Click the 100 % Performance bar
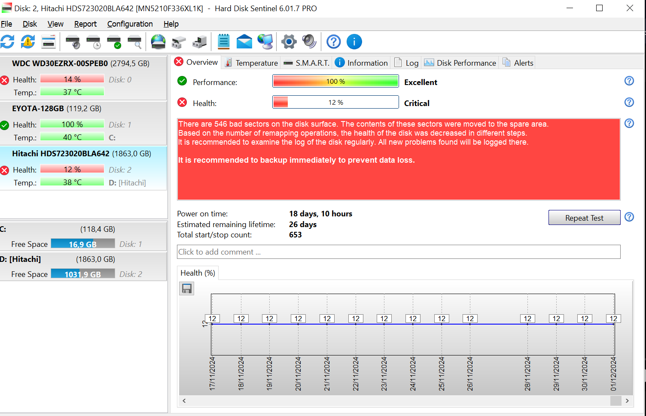646x416 pixels. [x=335, y=81]
